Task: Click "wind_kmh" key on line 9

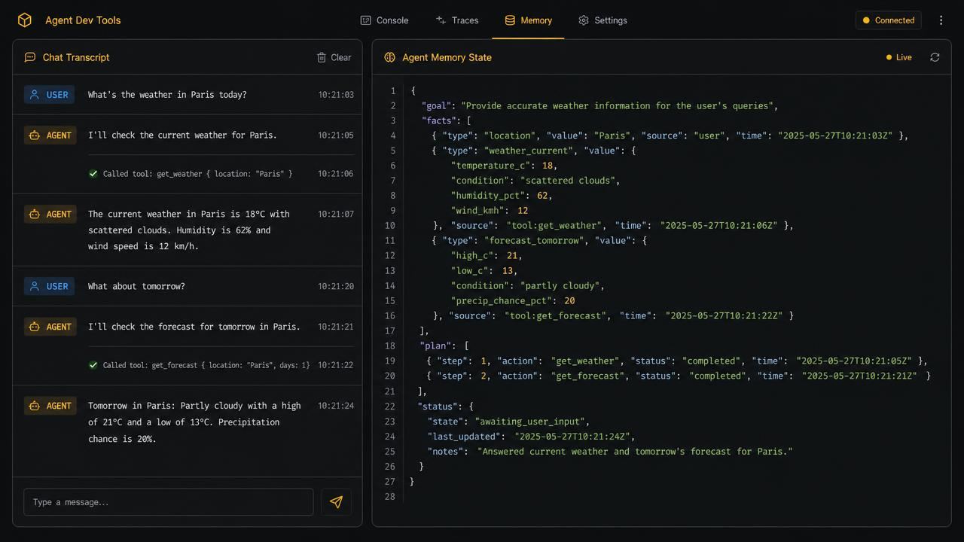Action: point(477,211)
